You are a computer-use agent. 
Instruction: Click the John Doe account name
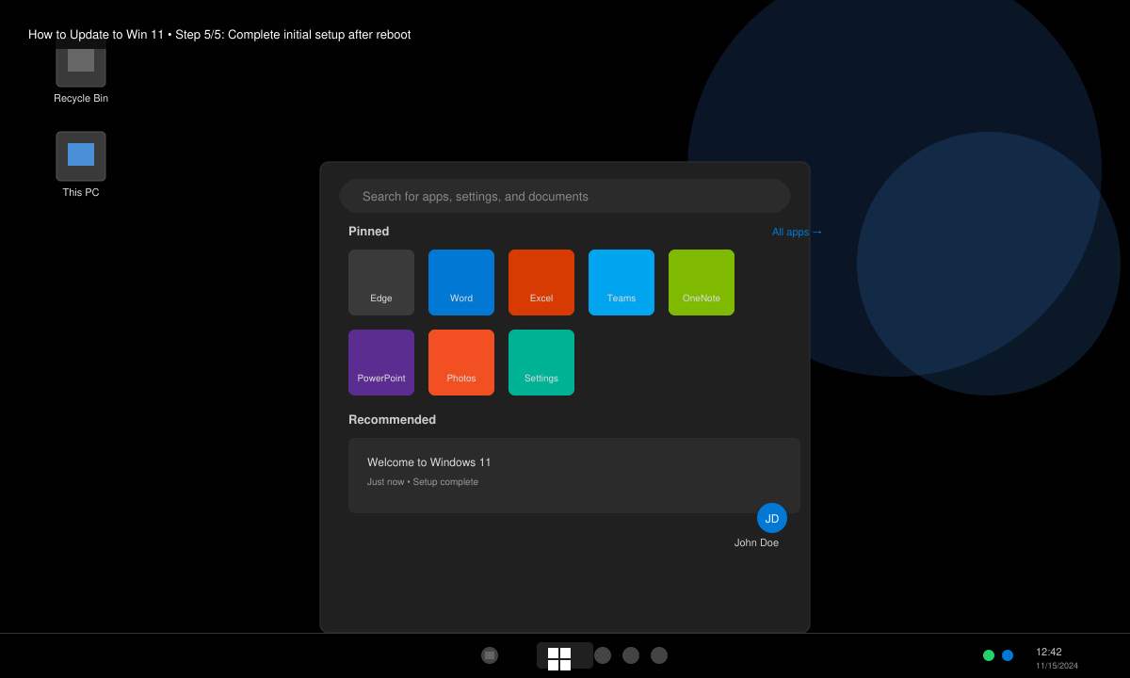click(x=756, y=542)
